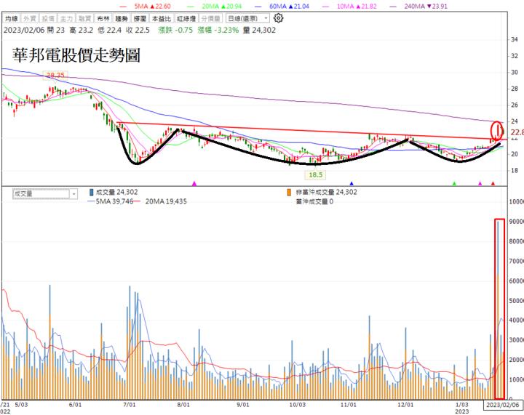The height and width of the screenshot is (415, 524).
Task: Click the 10MA 21.82 legend label
Action: pyautogui.click(x=357, y=6)
